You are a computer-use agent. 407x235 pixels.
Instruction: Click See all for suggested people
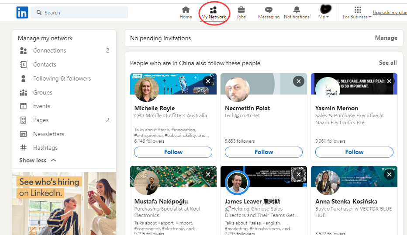tap(388, 63)
